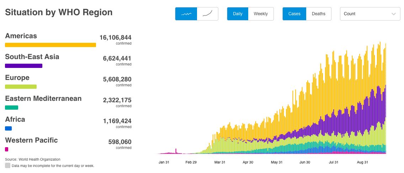Click the Eastern Mediterranean region label

pos(43,98)
